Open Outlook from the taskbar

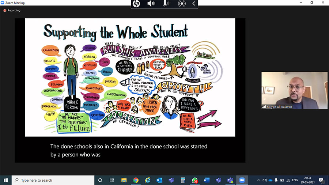(159, 180)
